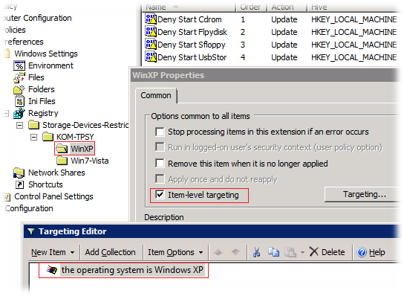This screenshot has height=296, width=404.
Task: Click the Folders preference icon
Action: [x=19, y=89]
